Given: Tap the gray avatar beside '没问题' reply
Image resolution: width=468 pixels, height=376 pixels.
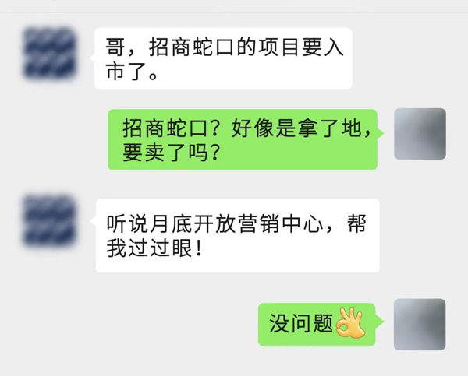Looking at the screenshot, I should (420, 325).
